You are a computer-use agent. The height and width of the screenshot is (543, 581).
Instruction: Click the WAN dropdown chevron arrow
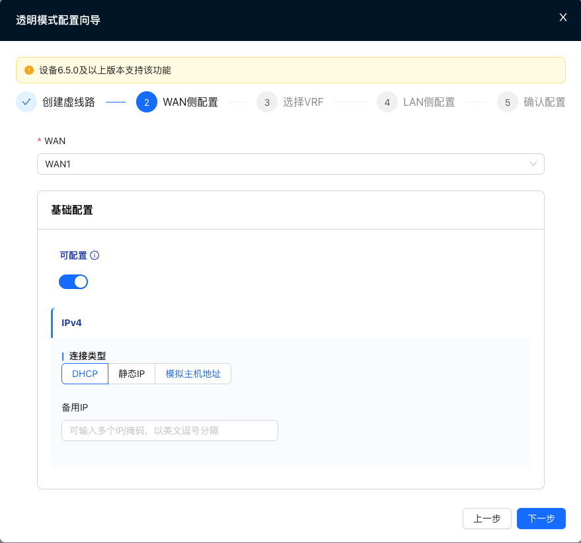pos(533,164)
